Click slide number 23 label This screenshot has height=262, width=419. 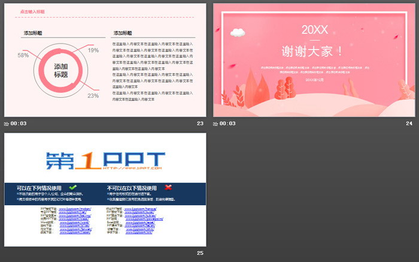click(200, 124)
